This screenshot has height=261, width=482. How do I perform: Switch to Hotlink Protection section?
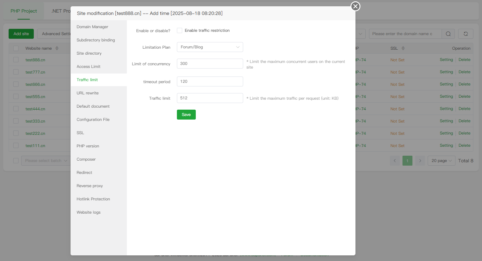pyautogui.click(x=93, y=199)
